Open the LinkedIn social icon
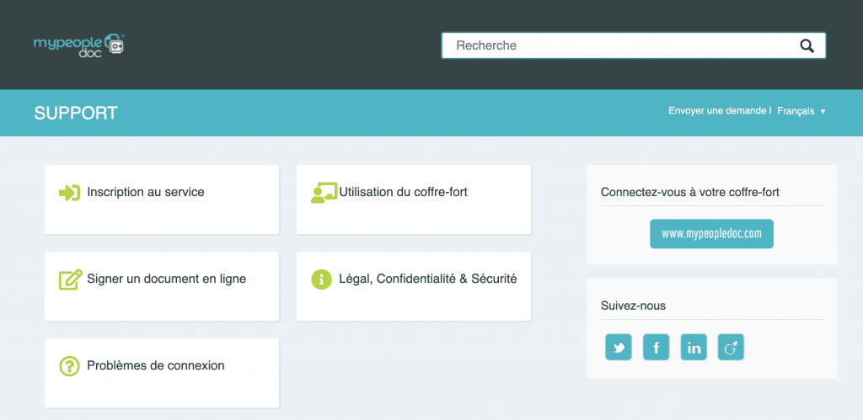Screen dimensions: 863x420 (694, 348)
